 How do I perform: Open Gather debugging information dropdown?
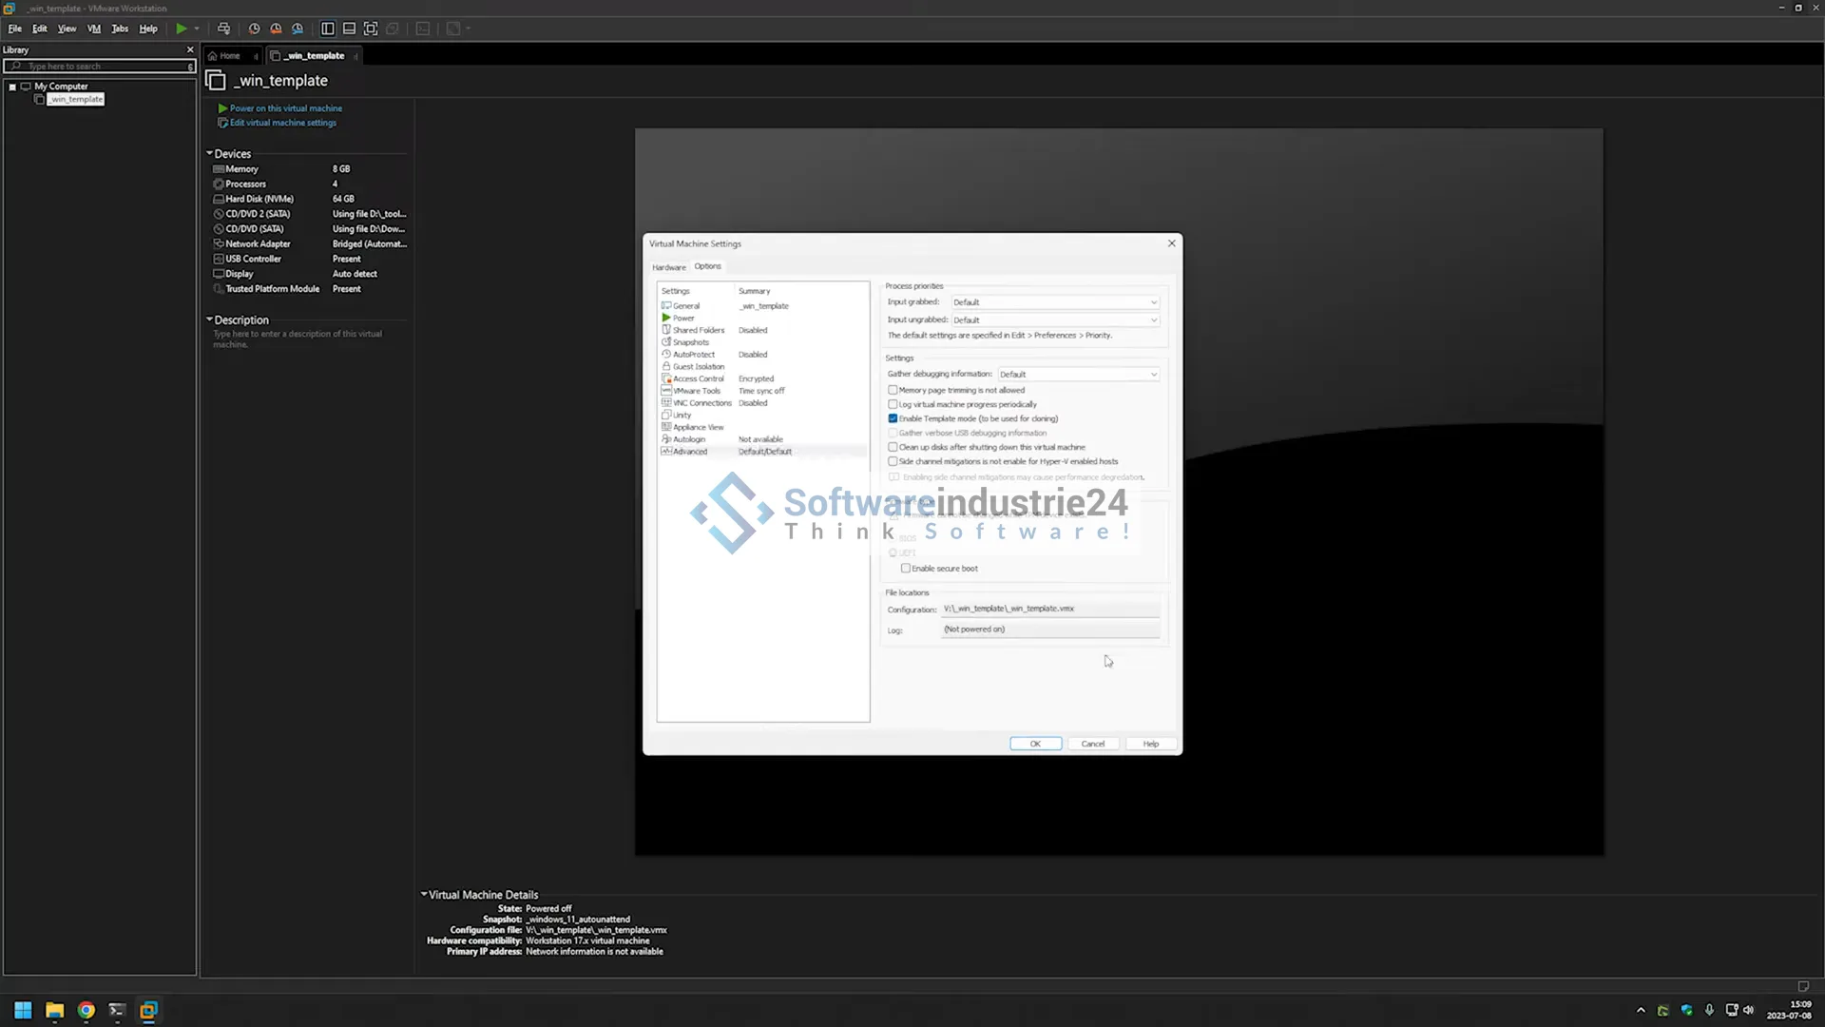[x=1077, y=375]
